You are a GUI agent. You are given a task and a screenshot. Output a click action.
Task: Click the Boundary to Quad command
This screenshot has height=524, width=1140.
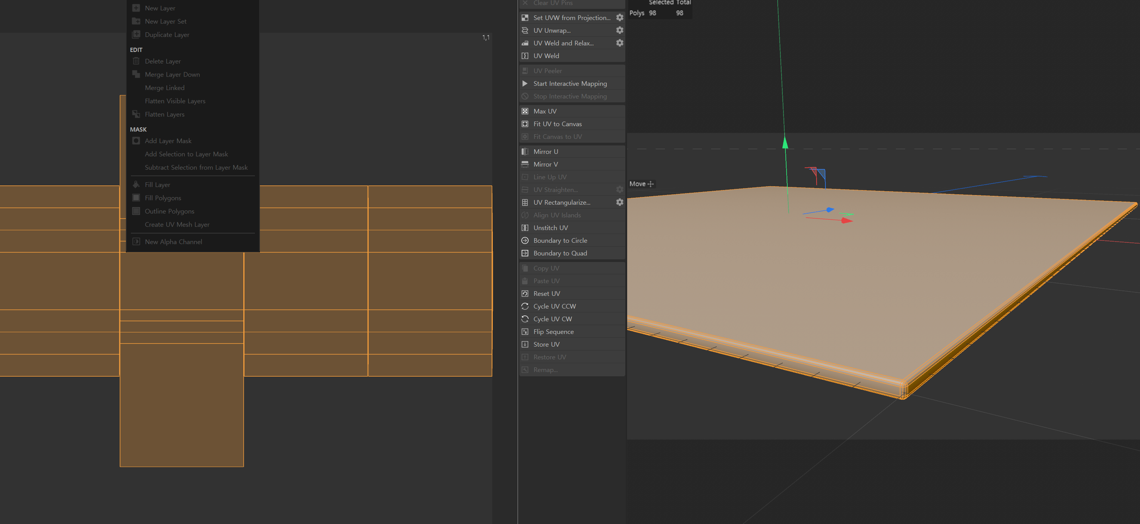560,254
